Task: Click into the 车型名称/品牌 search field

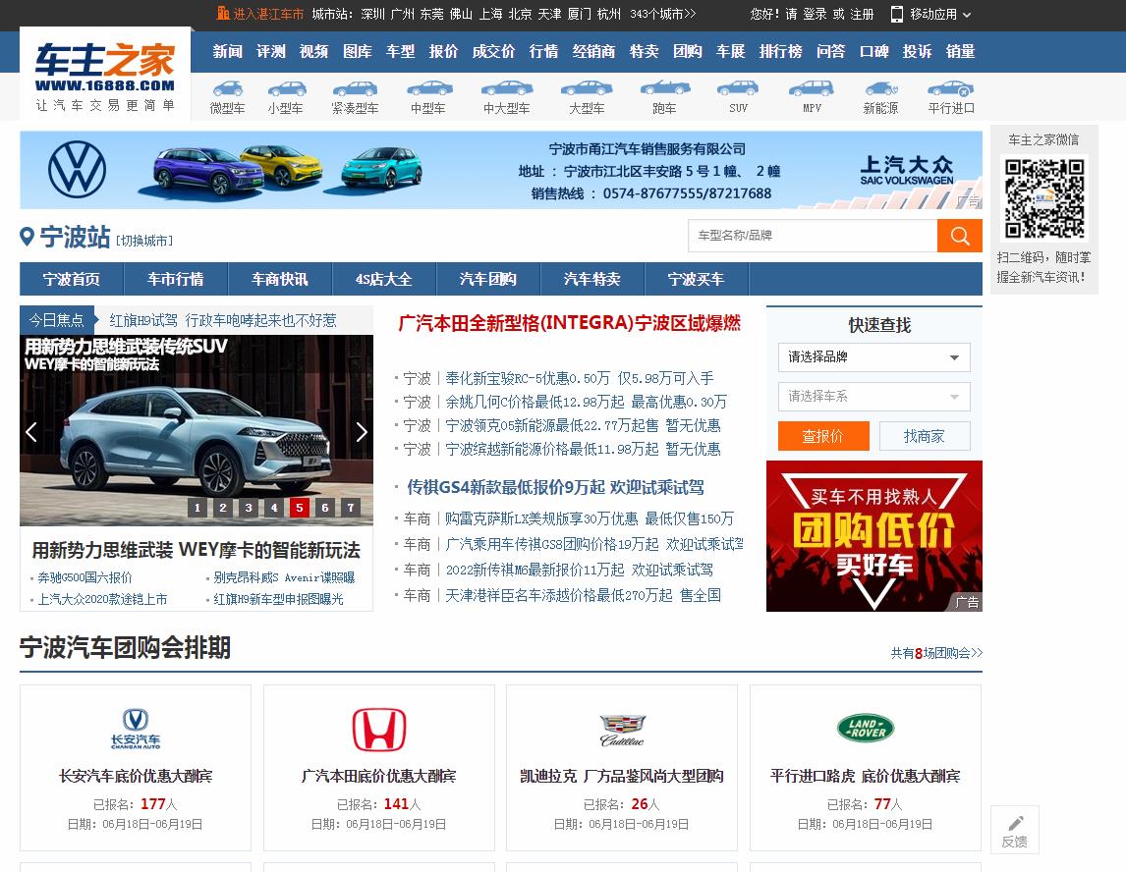Action: tap(813, 236)
